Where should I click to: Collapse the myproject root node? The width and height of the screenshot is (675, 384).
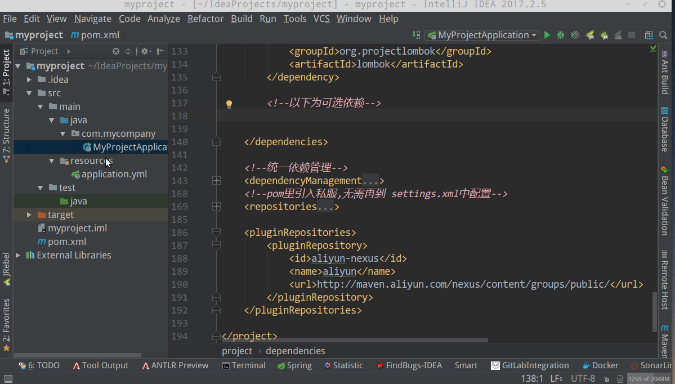click(18, 66)
